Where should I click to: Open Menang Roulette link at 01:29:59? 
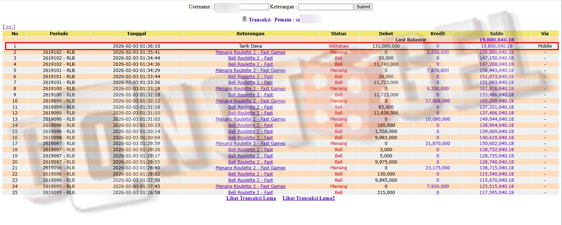click(250, 144)
